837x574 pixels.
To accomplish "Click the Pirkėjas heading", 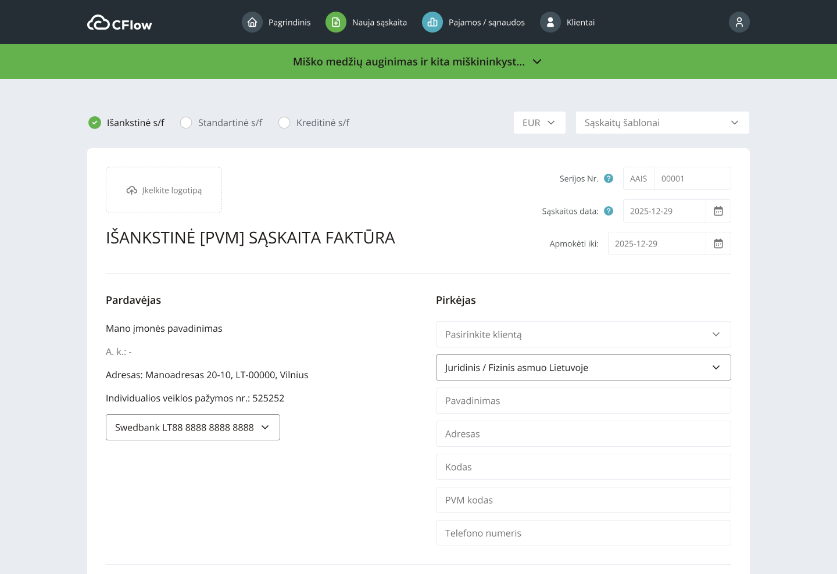I will (456, 300).
